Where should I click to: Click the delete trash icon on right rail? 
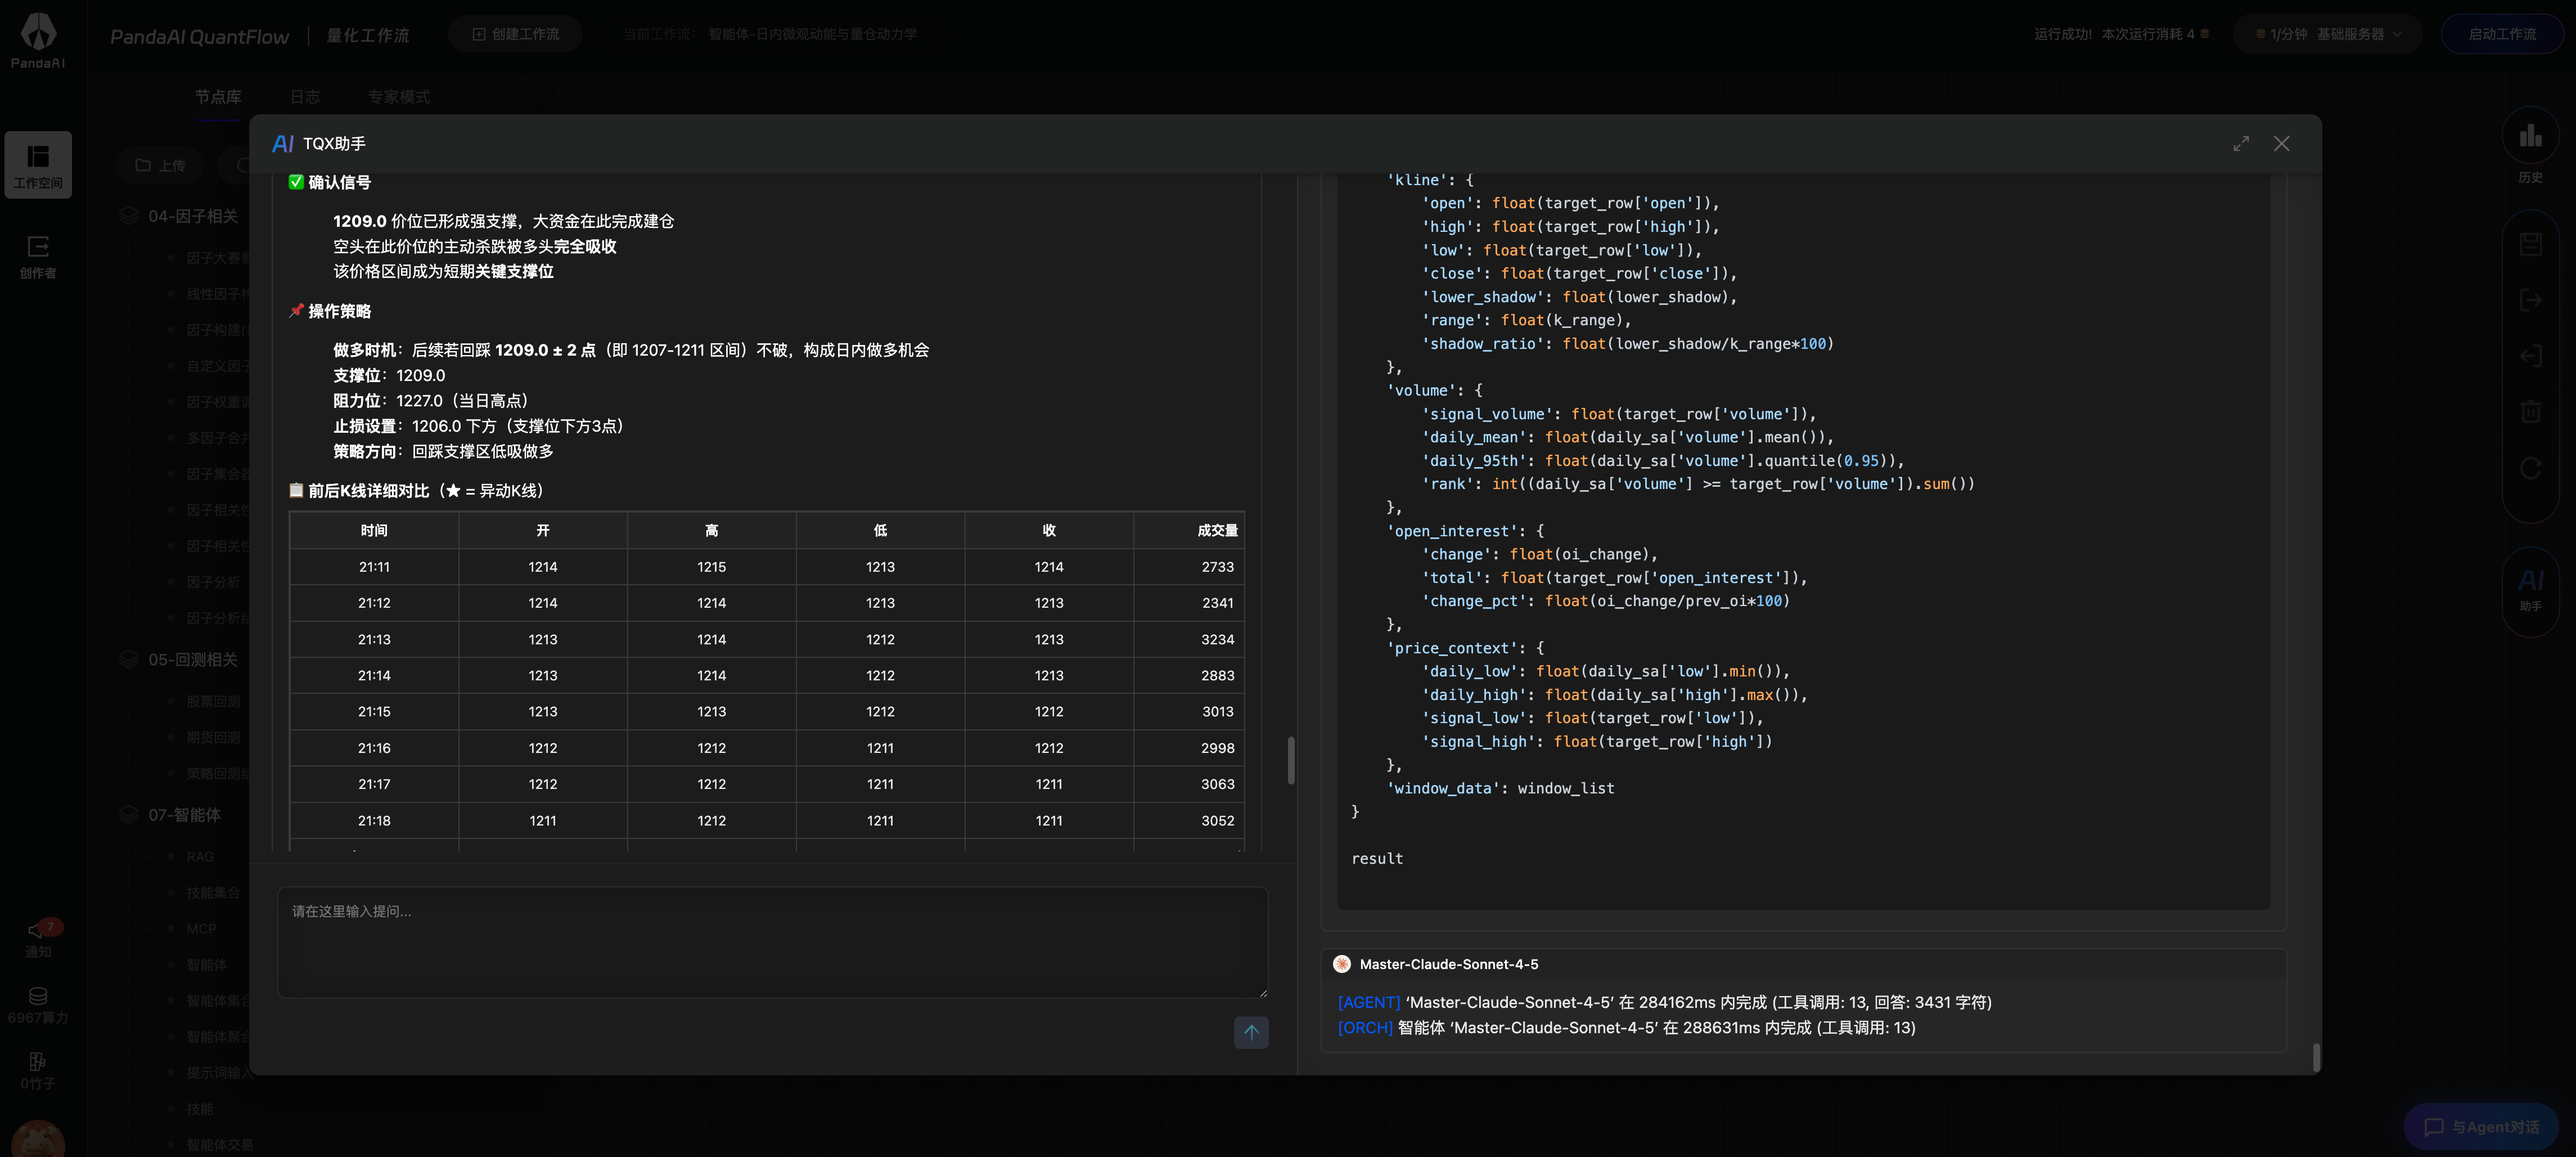(2529, 412)
